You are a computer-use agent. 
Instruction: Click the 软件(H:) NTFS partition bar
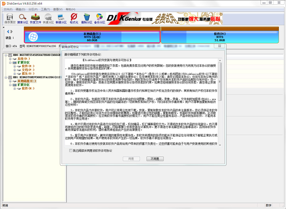tap(219, 37)
